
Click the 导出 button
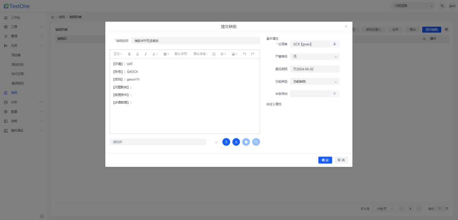click(412, 30)
